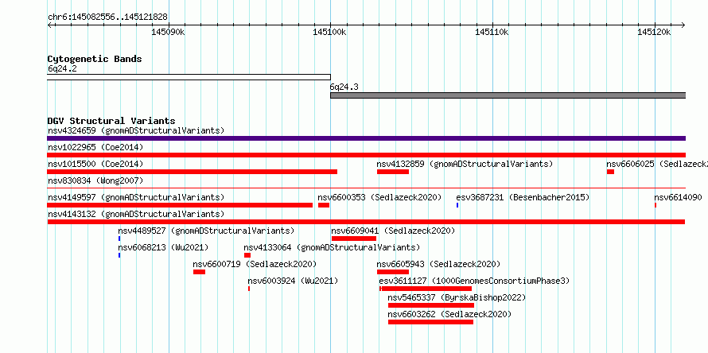Image resolution: width=708 pixels, height=353 pixels.
Task: Click the nsv4133064 gnomAD variant bar
Action: click(247, 255)
